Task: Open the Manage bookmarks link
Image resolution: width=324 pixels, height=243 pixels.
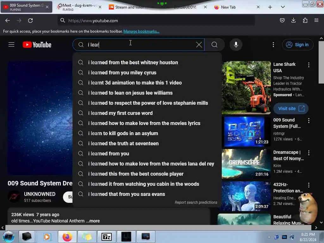Action: coord(141,31)
